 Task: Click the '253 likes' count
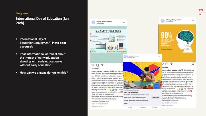[x=95, y=69]
